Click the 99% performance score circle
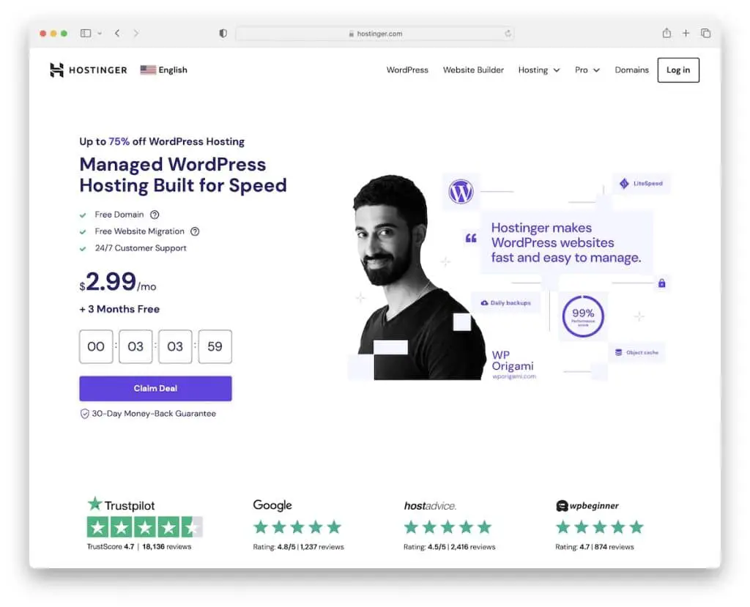Screen dimensions: 750x607 point(582,316)
